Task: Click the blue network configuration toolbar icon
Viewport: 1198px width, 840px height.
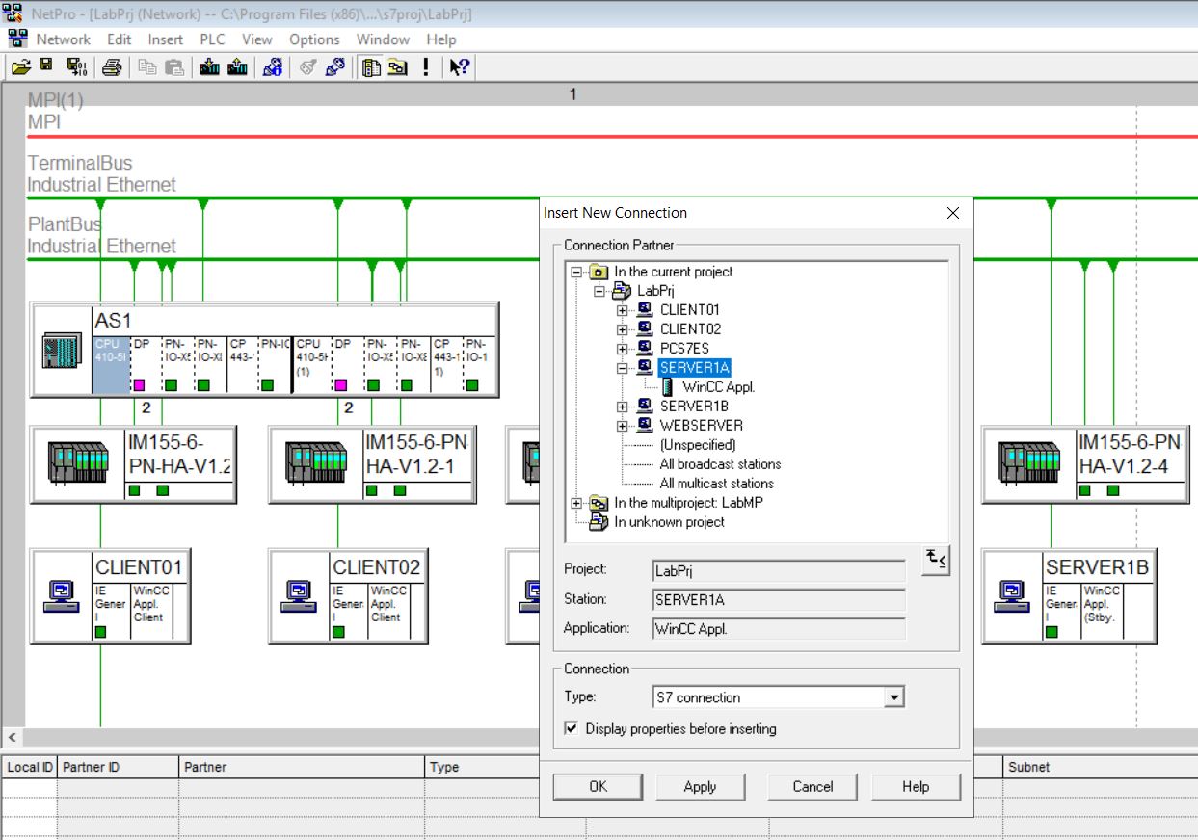Action: [x=273, y=66]
